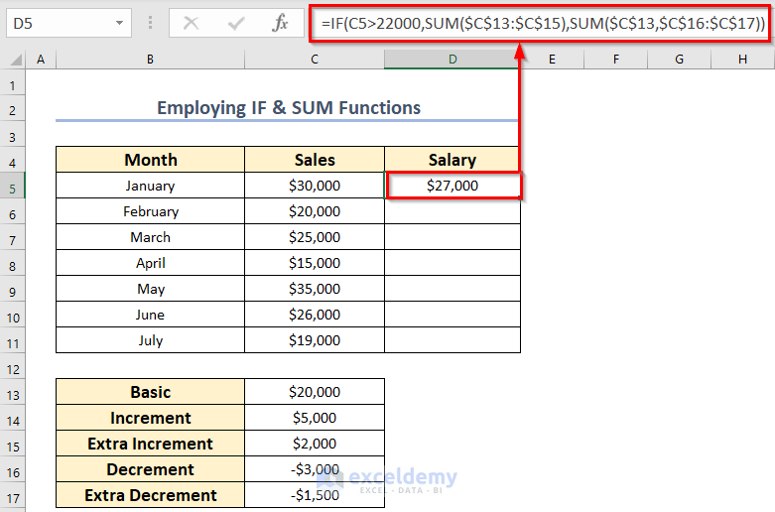Select the $30,000 sales cell

[315, 186]
